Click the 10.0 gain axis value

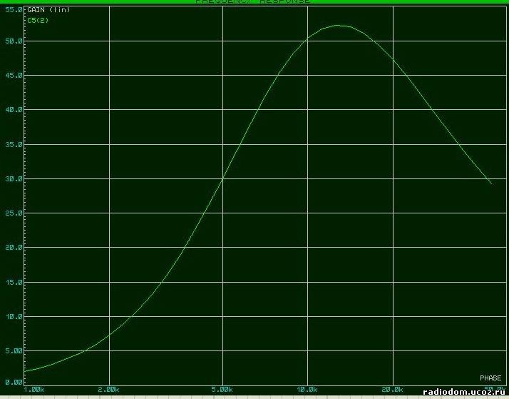(14, 316)
